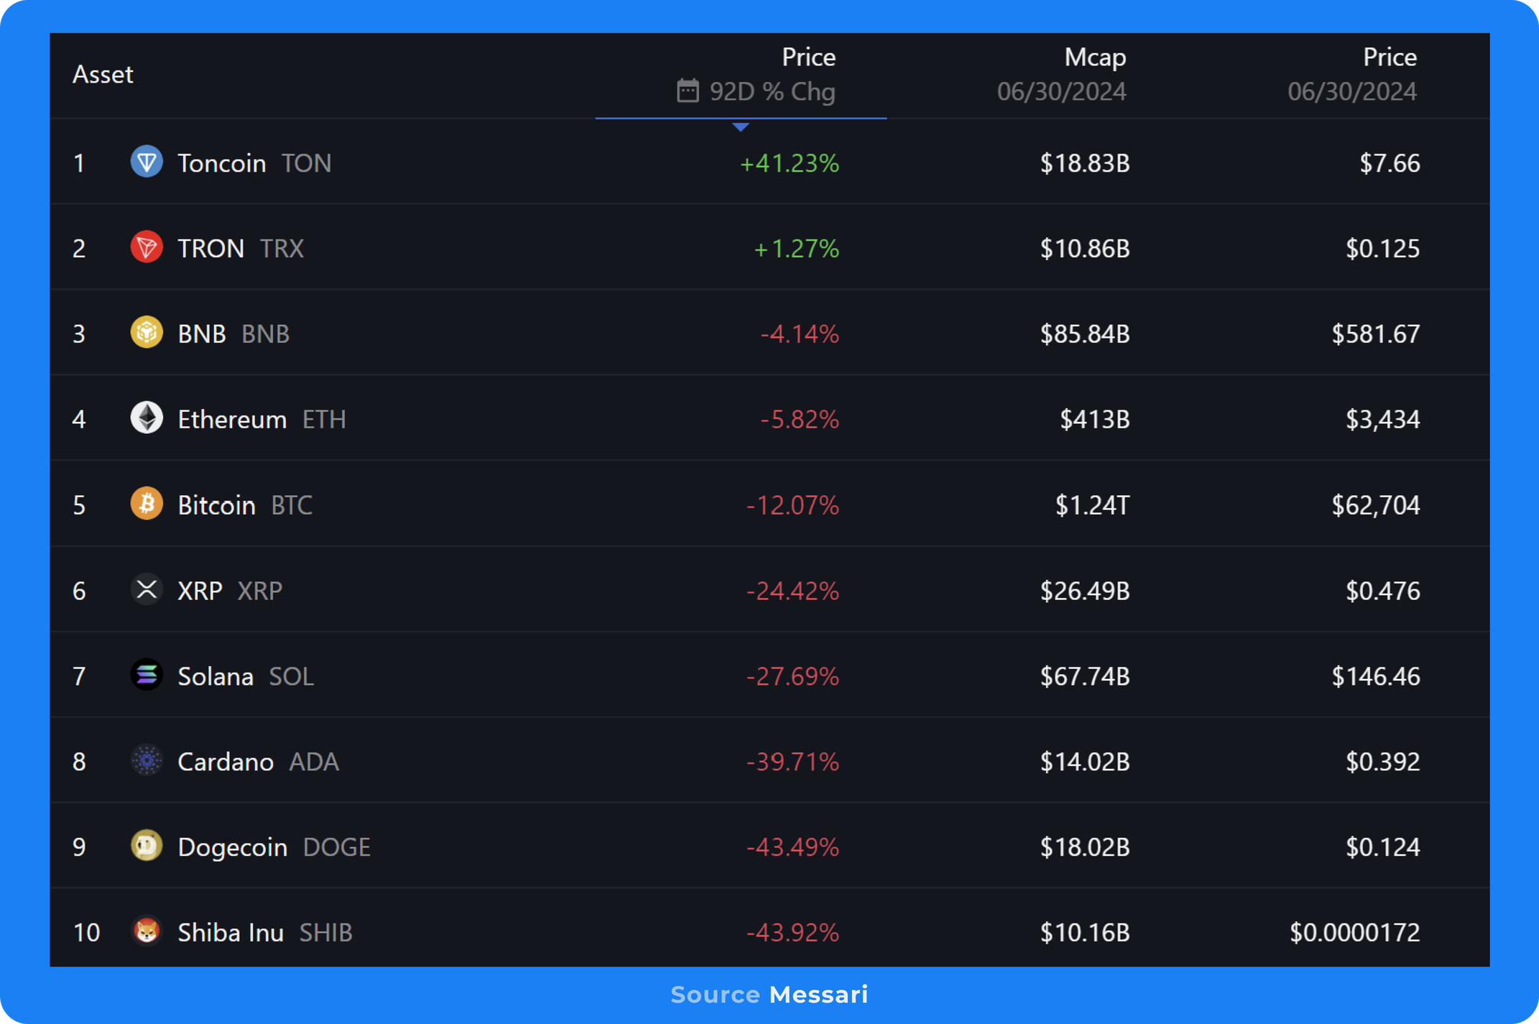Click the calendar icon in Price header

(688, 91)
